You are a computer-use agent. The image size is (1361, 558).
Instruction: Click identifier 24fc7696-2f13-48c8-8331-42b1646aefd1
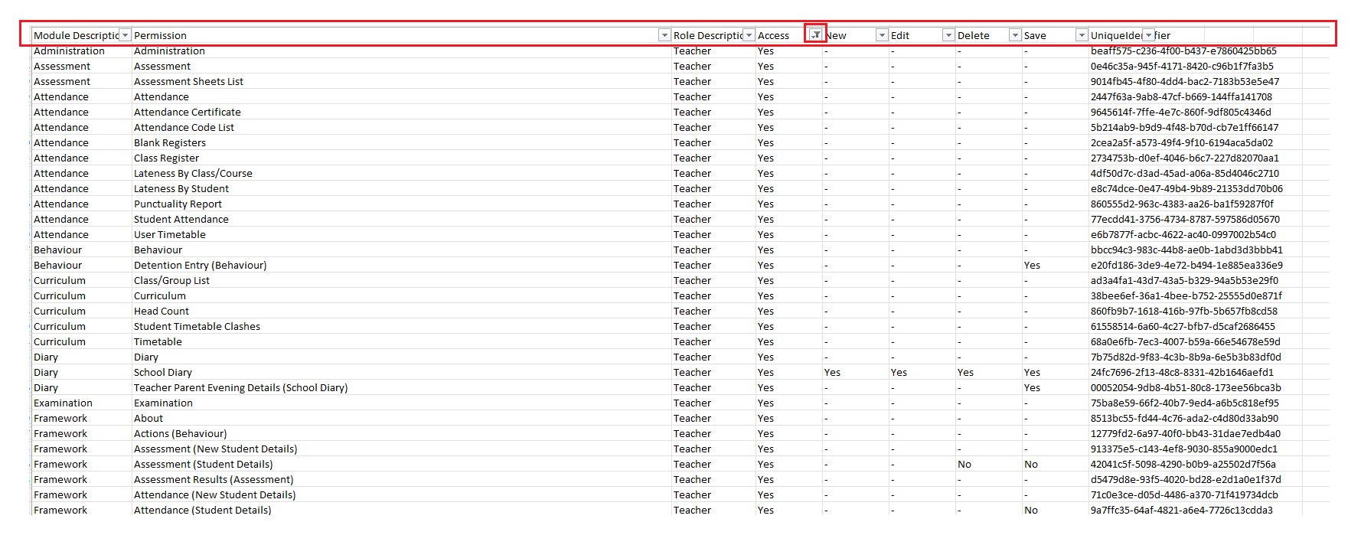[x=1182, y=372]
